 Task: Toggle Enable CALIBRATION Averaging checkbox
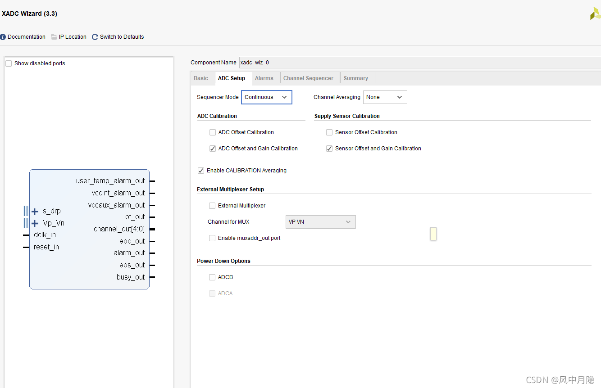tap(201, 171)
